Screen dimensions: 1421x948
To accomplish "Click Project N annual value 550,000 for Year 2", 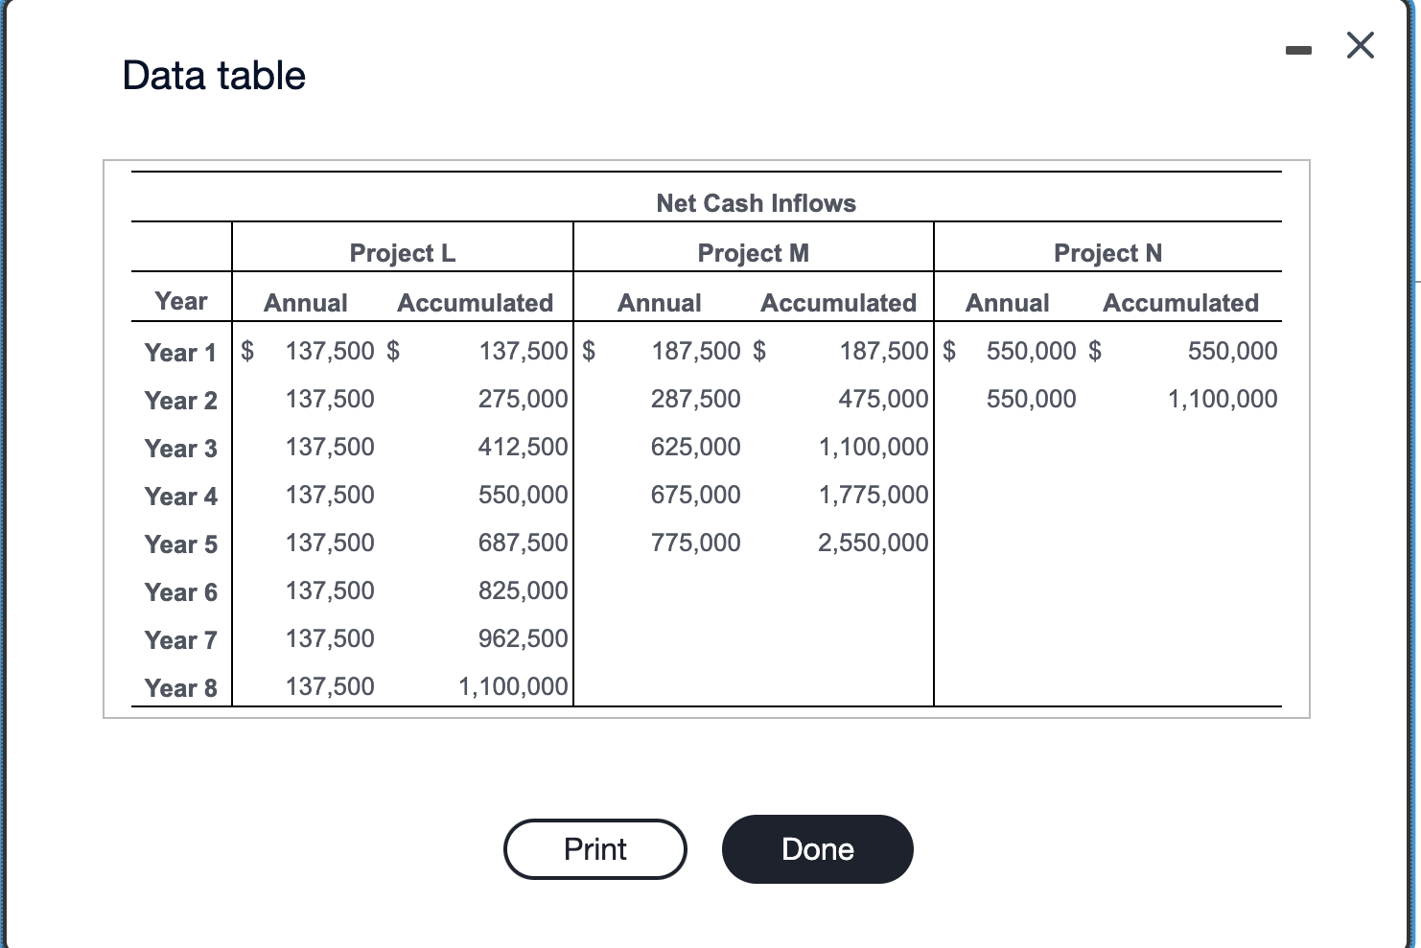I will click(x=1031, y=398).
